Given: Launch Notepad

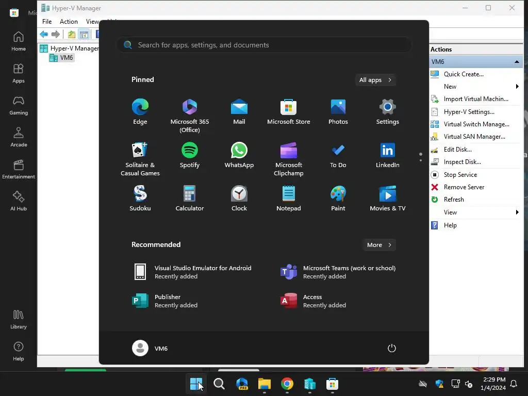Looking at the screenshot, I should (289, 199).
